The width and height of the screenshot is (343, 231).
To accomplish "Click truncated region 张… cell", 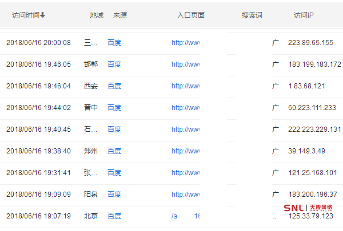I will click(90, 173).
